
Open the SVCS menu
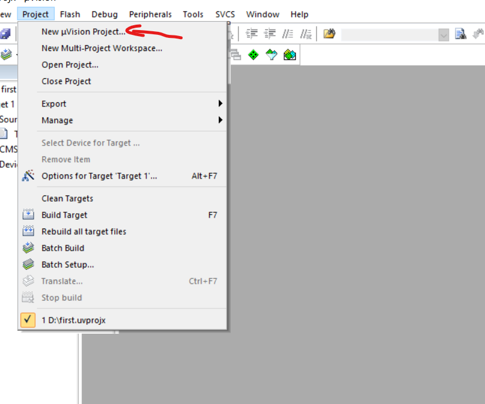point(225,14)
